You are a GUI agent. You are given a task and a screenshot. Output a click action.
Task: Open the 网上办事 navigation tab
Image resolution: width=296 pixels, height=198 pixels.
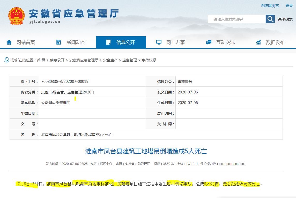click(x=171, y=42)
